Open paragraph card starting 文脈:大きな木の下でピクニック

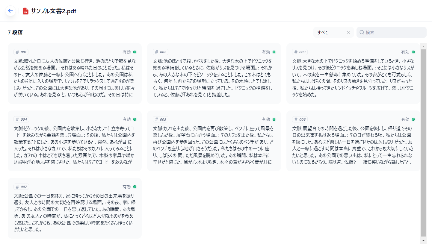pyautogui.click(x=353, y=74)
